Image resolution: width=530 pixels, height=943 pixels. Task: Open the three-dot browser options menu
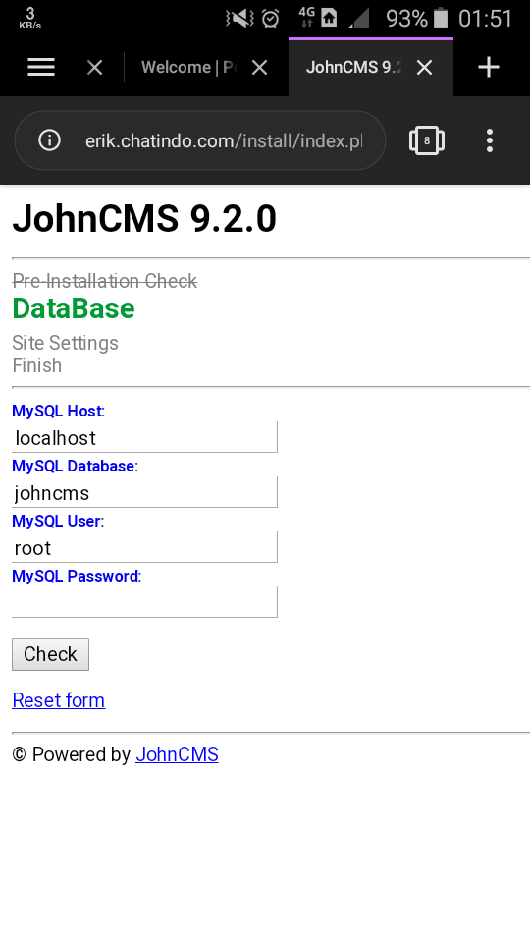pyautogui.click(x=490, y=140)
